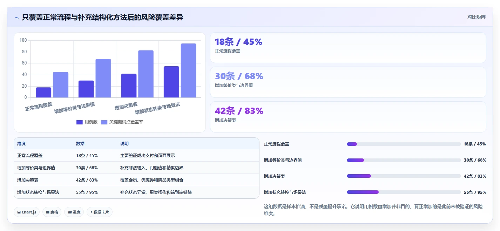Click the progress bar for 增加状态转换与场景法
The height and width of the screenshot is (231, 500).
[404, 192]
